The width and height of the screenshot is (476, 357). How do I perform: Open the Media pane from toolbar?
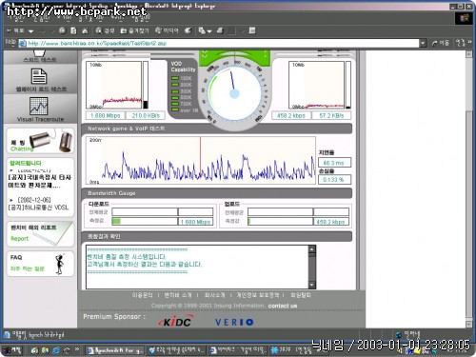pos(167,30)
